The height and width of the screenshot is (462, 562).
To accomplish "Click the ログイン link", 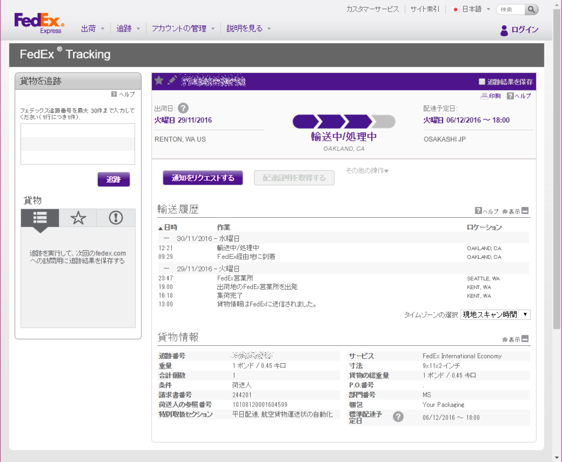I will point(525,30).
